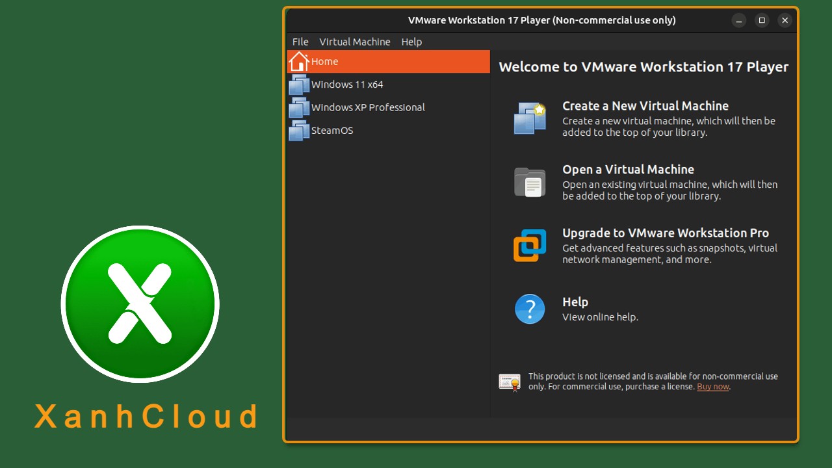This screenshot has height=468, width=832.
Task: Open the File menu
Action: pyautogui.click(x=300, y=42)
